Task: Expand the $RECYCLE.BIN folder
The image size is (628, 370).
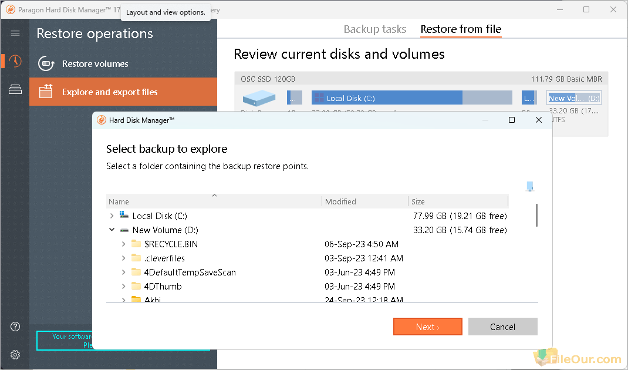Action: point(123,244)
